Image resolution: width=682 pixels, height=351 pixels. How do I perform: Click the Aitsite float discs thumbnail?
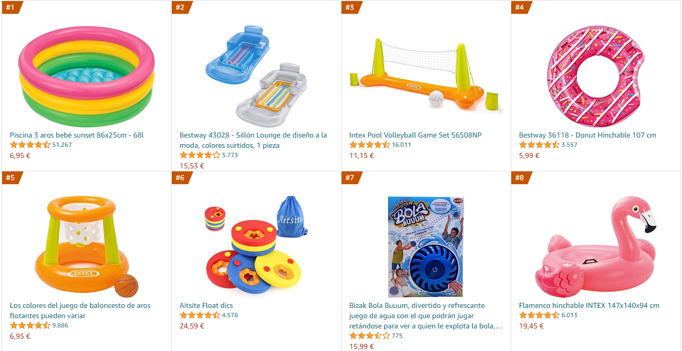click(256, 245)
